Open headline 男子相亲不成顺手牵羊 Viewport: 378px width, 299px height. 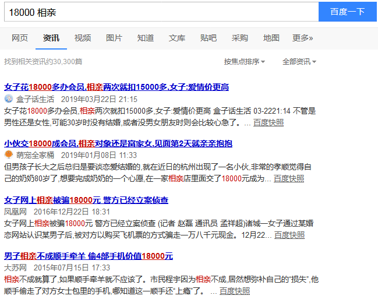click(89, 256)
